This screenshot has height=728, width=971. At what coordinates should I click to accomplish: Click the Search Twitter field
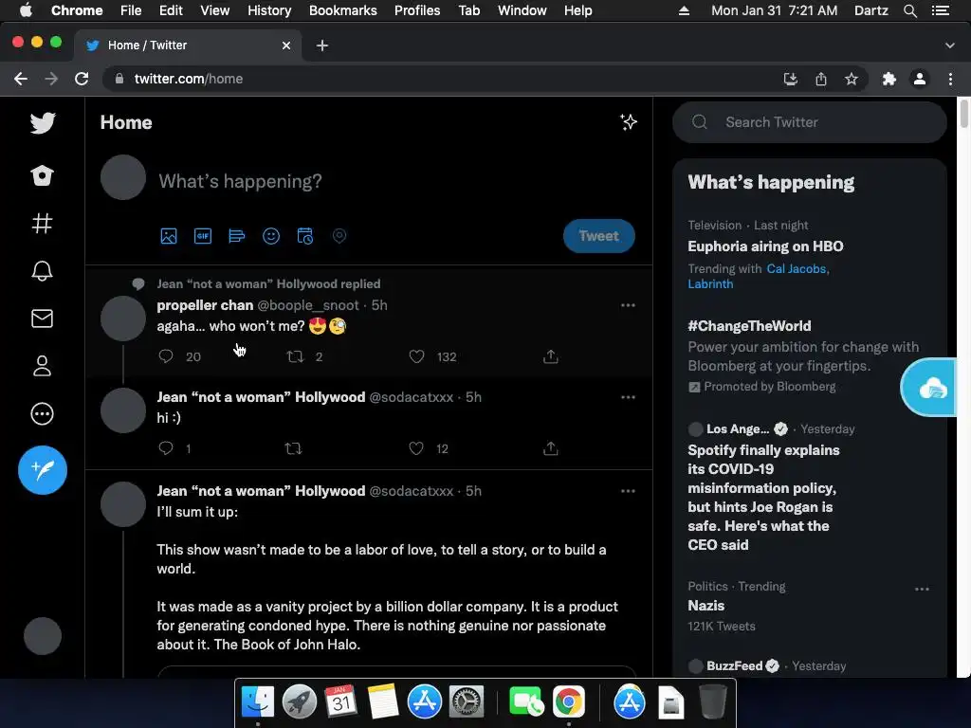point(810,122)
